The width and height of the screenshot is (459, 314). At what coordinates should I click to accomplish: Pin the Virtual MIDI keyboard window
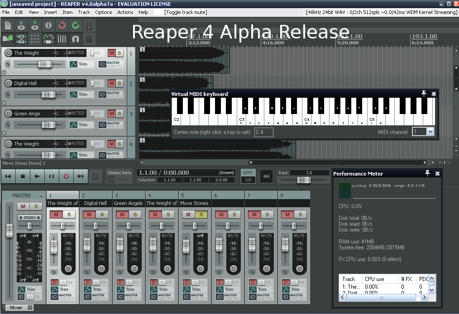click(x=424, y=94)
